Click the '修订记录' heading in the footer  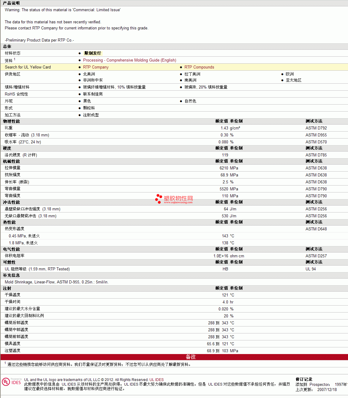point(304,380)
